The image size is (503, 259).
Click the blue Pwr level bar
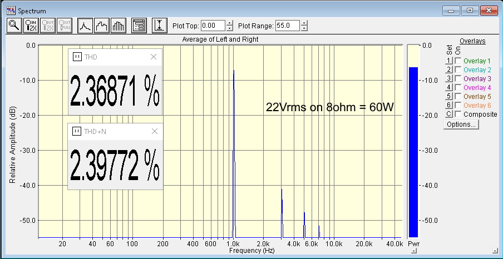(x=413, y=150)
